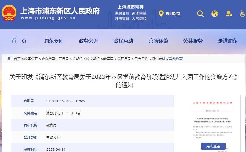Open the search magnifier icon
This screenshot has width=246, height=152.
(200, 14)
